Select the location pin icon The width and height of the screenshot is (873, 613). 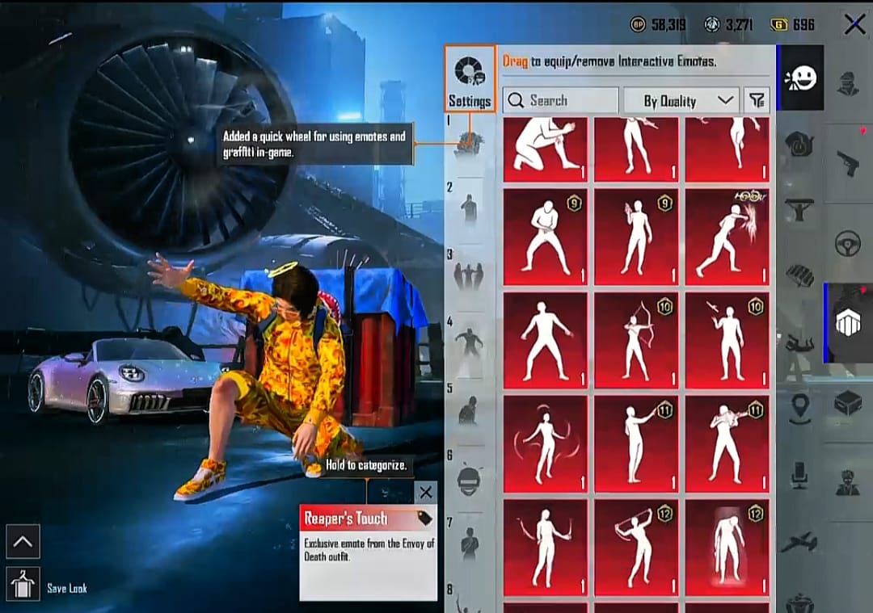point(800,409)
